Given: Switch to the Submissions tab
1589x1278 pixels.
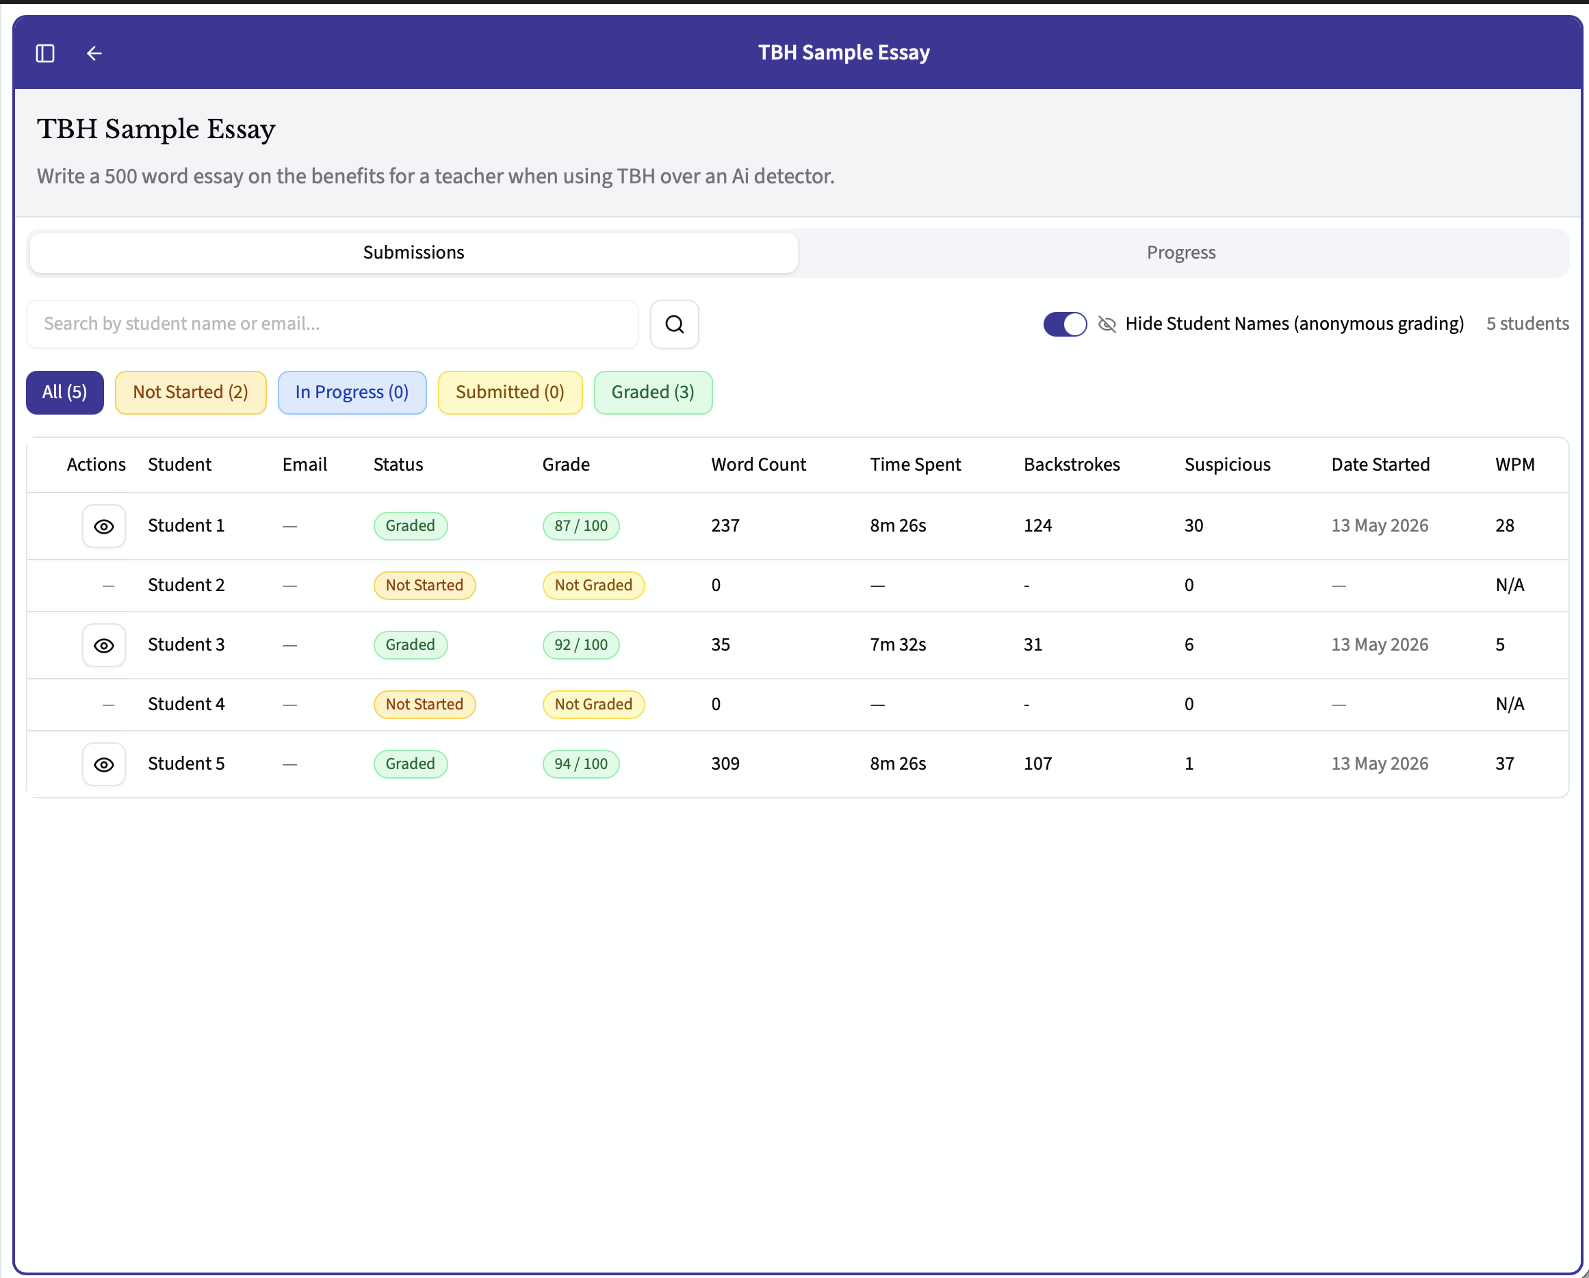Looking at the screenshot, I should point(413,253).
